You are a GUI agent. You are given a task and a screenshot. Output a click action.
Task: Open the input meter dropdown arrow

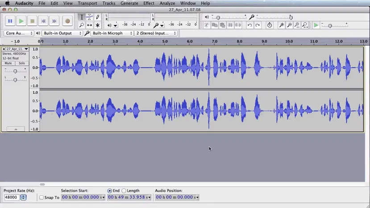(x=162, y=25)
